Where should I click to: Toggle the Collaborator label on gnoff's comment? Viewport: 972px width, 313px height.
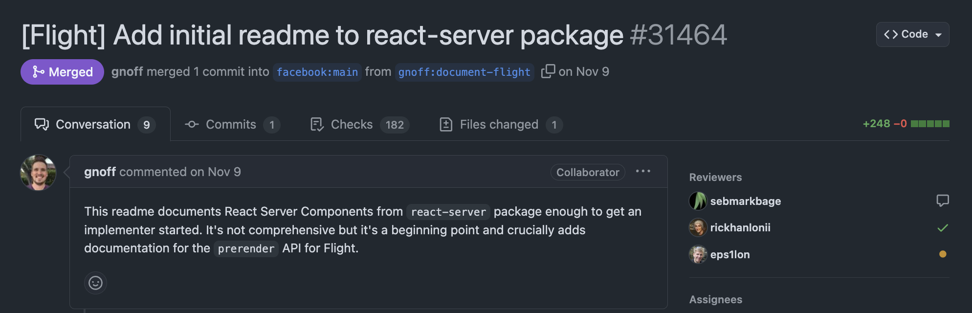click(587, 172)
